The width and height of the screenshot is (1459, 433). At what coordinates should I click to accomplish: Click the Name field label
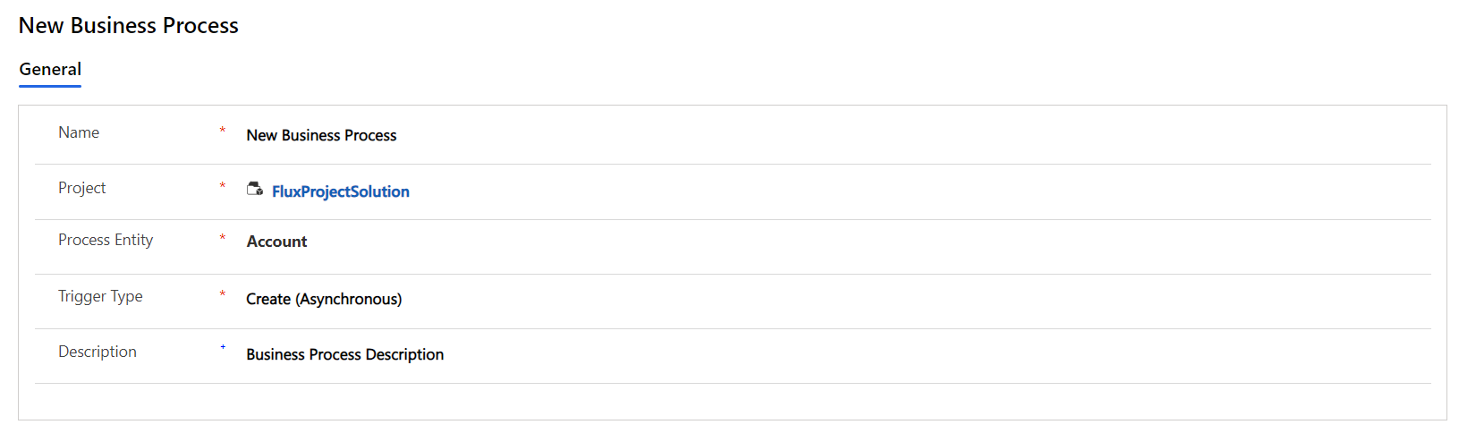79,132
